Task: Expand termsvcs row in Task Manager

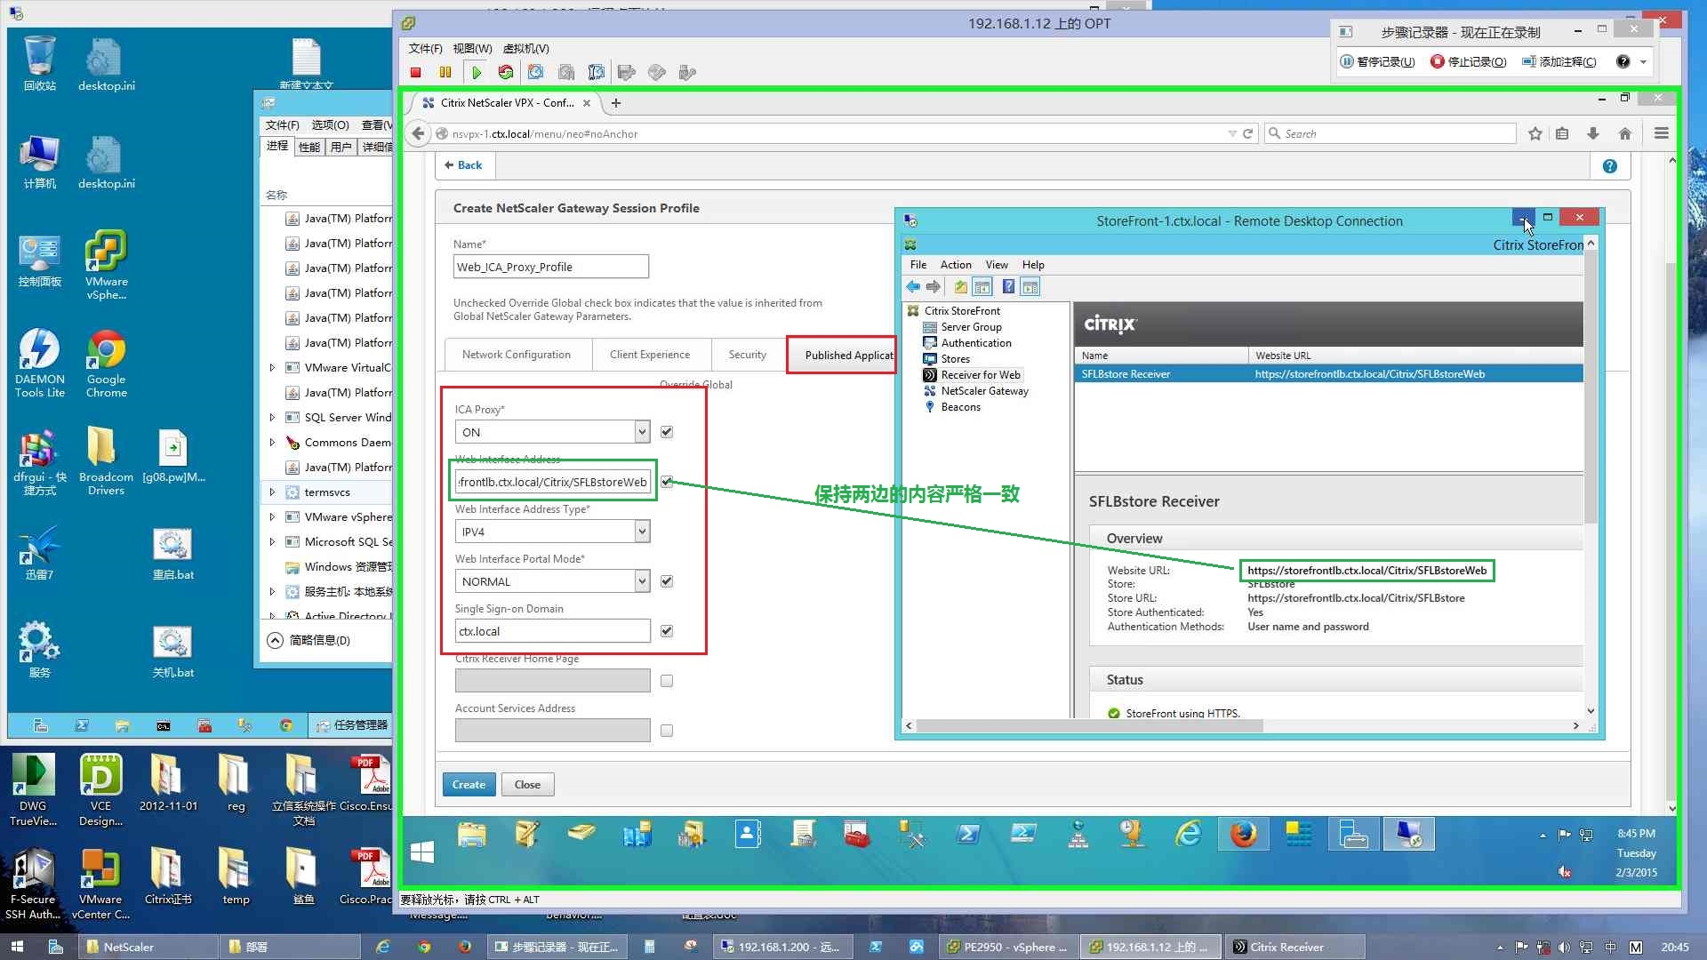Action: point(272,492)
